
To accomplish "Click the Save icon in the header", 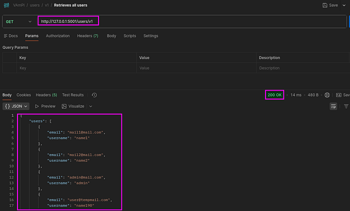I will (x=325, y=5).
